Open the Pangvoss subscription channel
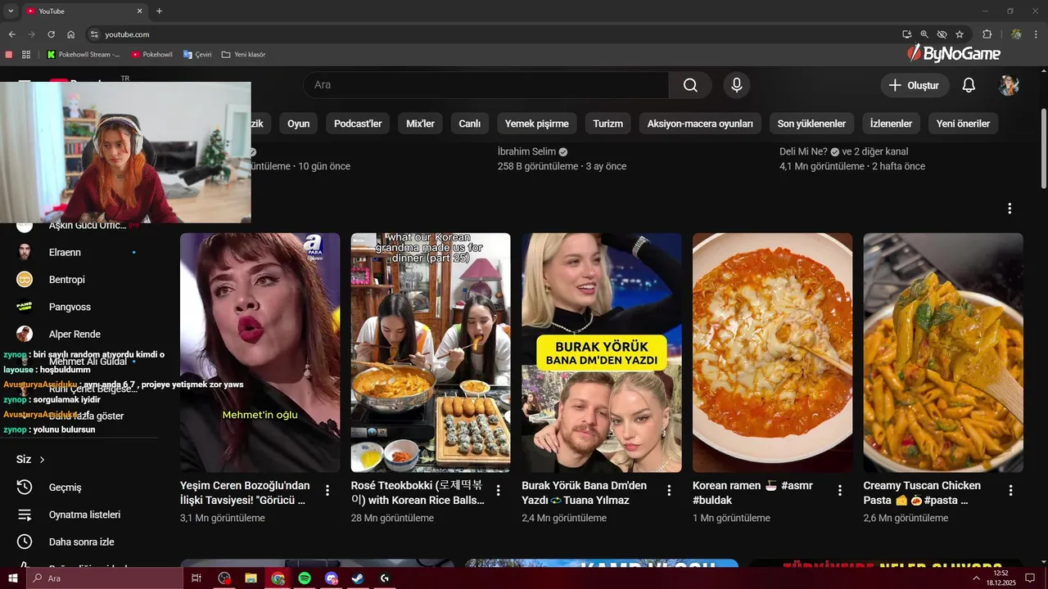The width and height of the screenshot is (1048, 589). click(70, 307)
